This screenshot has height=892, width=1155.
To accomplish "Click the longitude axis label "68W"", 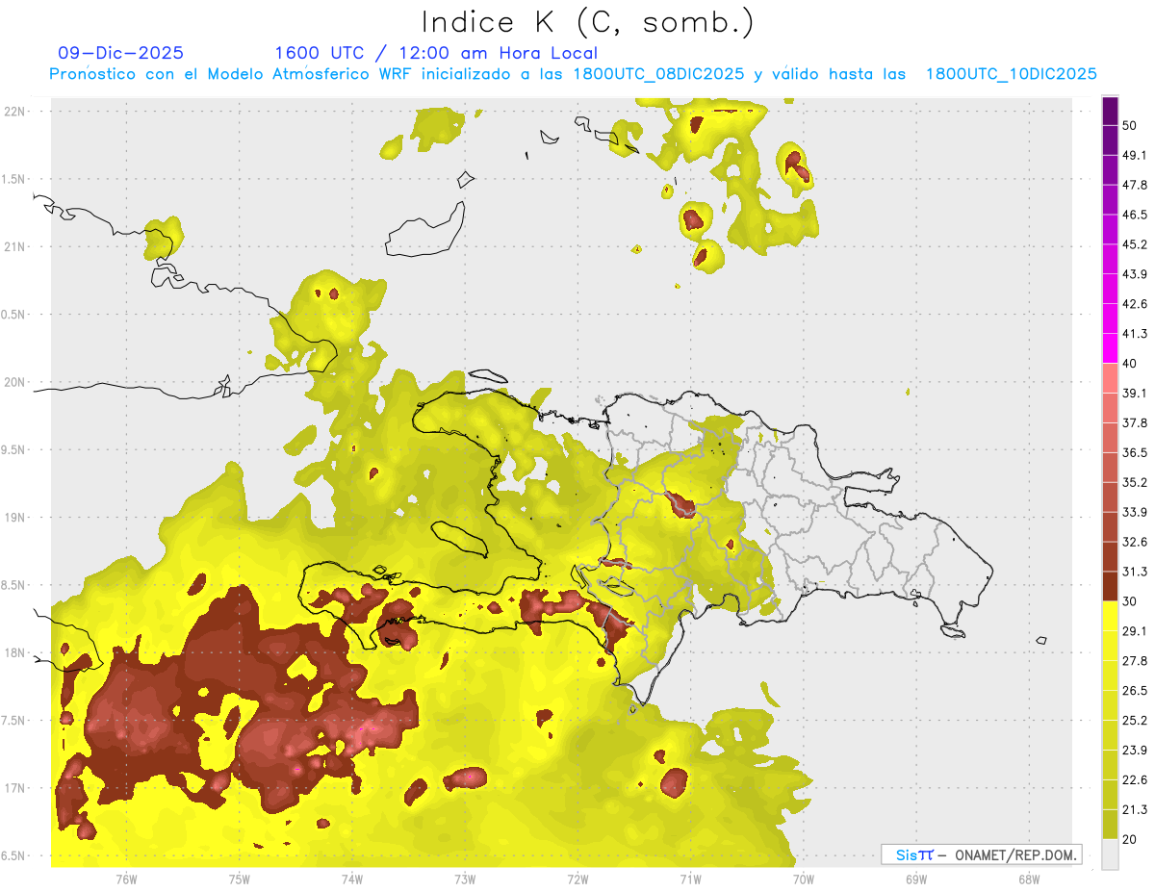I will pos(1029,879).
